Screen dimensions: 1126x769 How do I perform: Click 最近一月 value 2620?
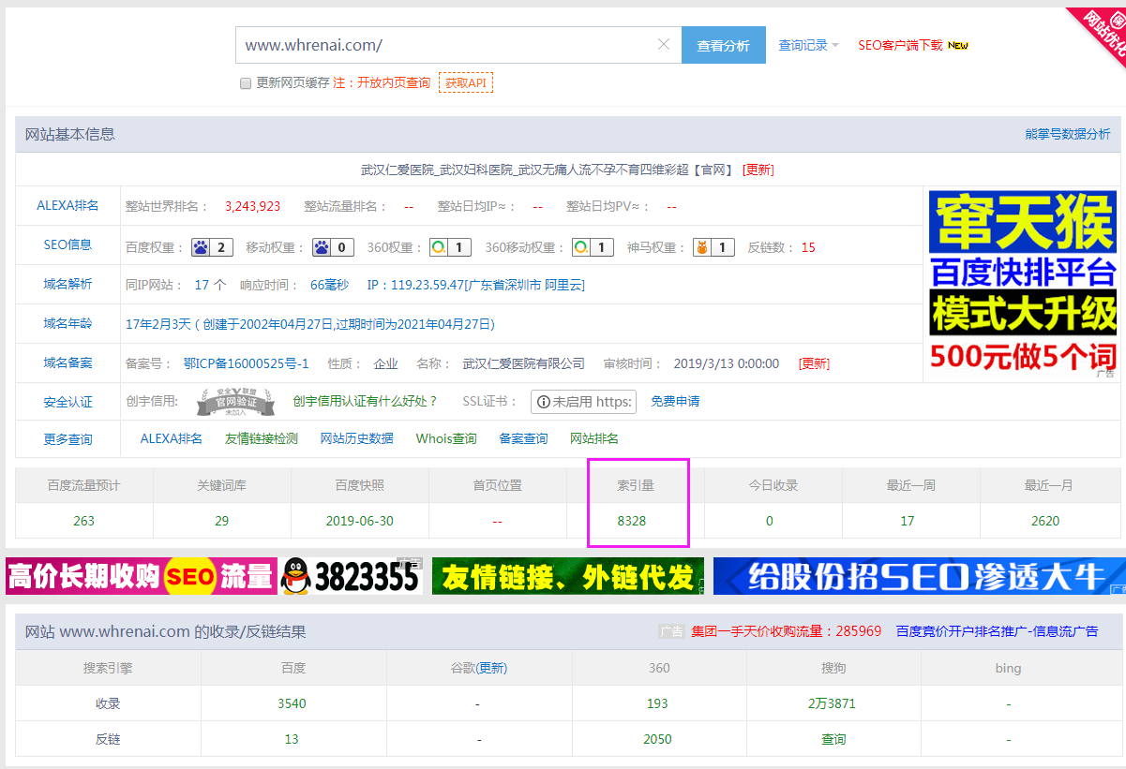(x=1044, y=521)
